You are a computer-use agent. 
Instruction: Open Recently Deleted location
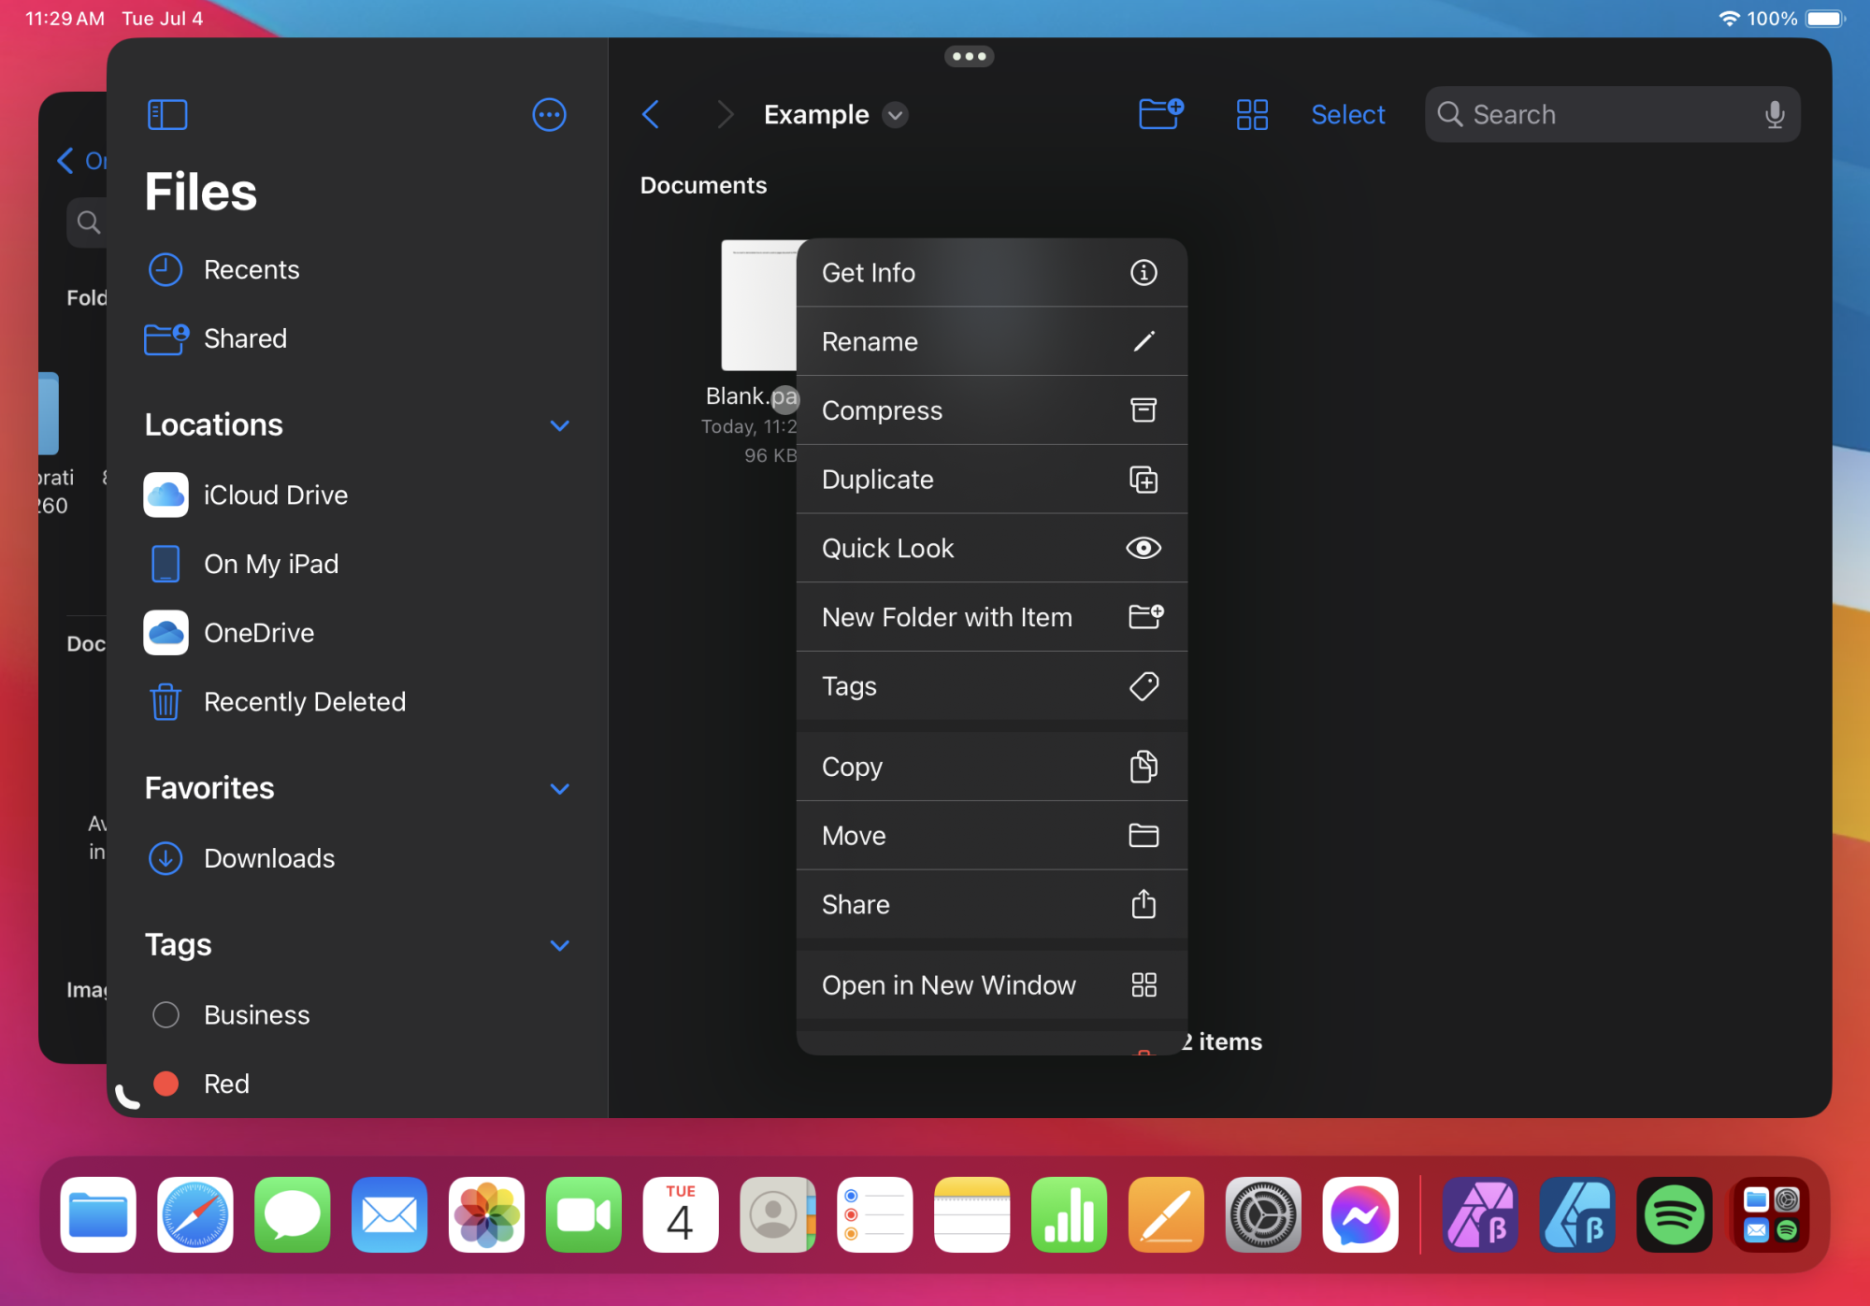(304, 702)
